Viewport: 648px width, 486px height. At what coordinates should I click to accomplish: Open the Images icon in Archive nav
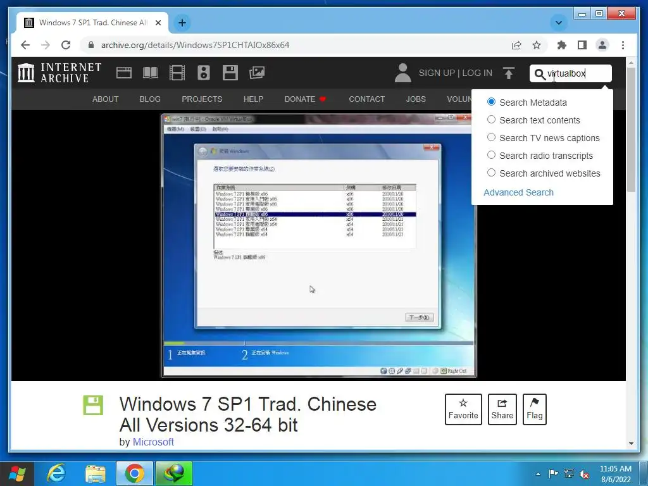tap(257, 73)
